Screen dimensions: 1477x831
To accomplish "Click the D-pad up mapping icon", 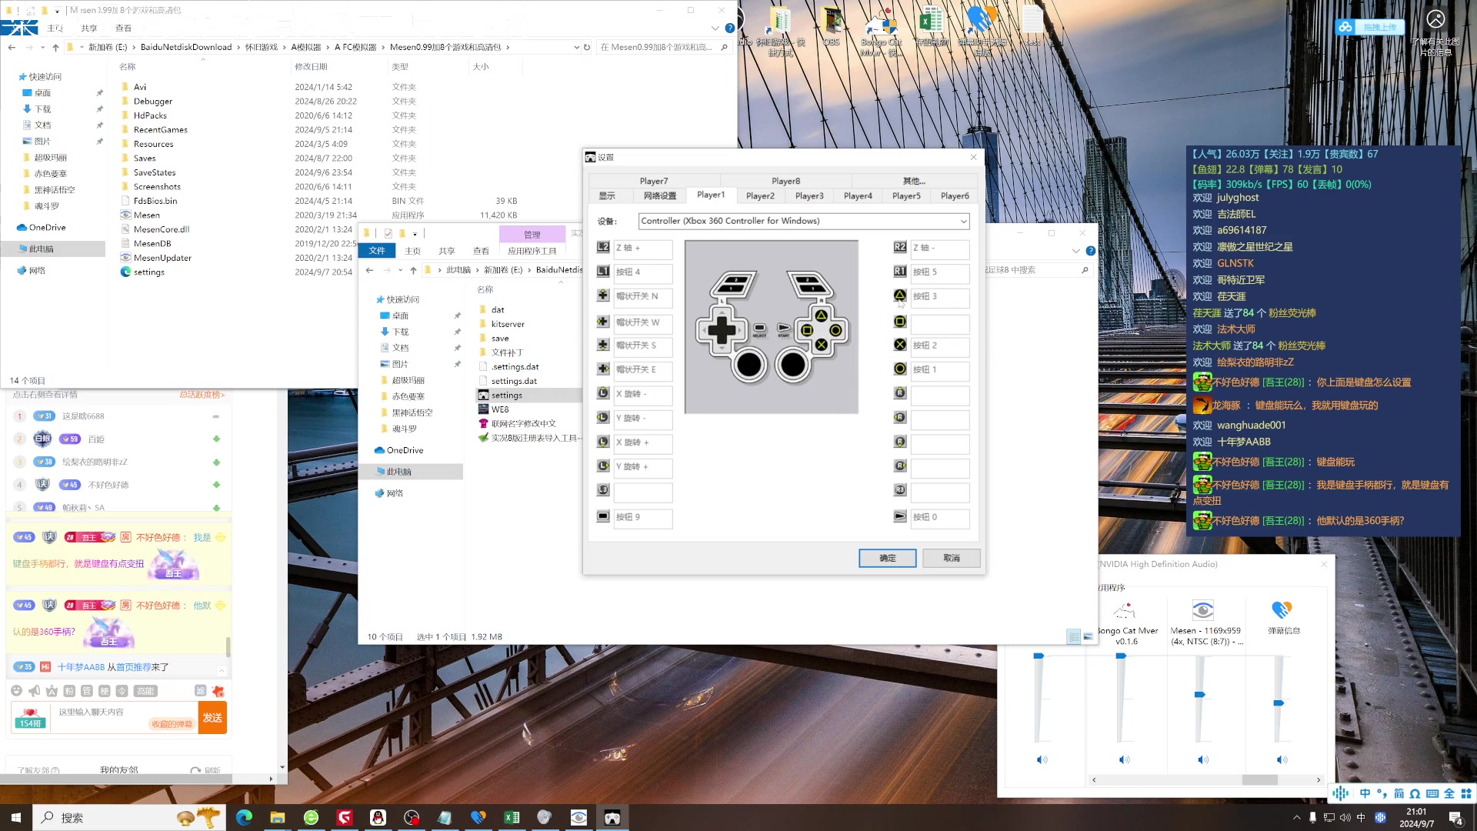I will tap(603, 295).
